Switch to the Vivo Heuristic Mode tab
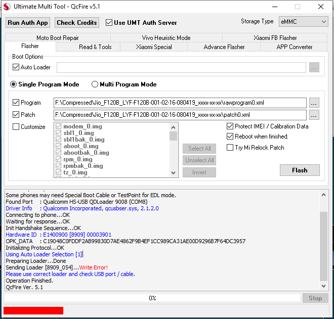334x319 pixels. [x=166, y=38]
